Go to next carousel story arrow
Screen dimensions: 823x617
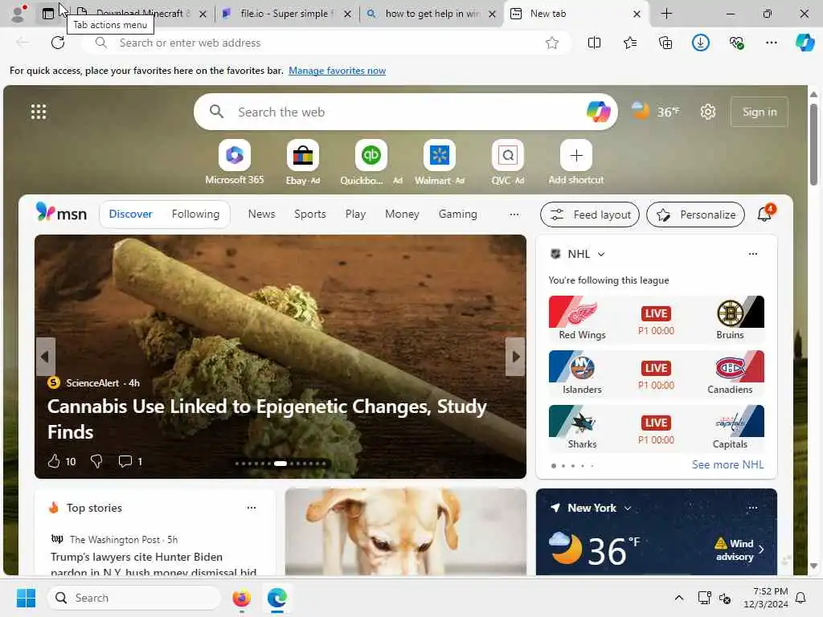point(515,357)
